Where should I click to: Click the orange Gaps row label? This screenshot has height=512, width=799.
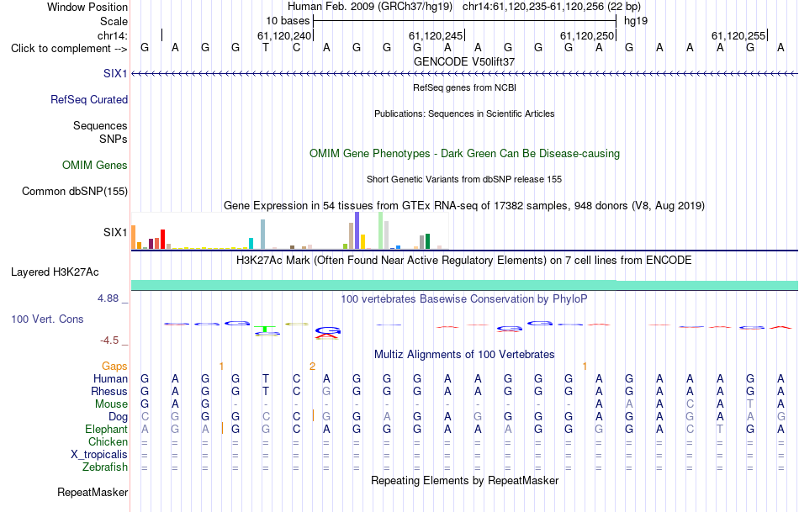(x=114, y=366)
